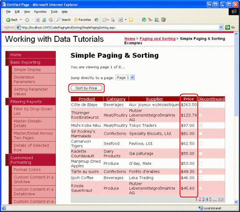Open the Tools menu
The image size is (240, 212).
54,12
